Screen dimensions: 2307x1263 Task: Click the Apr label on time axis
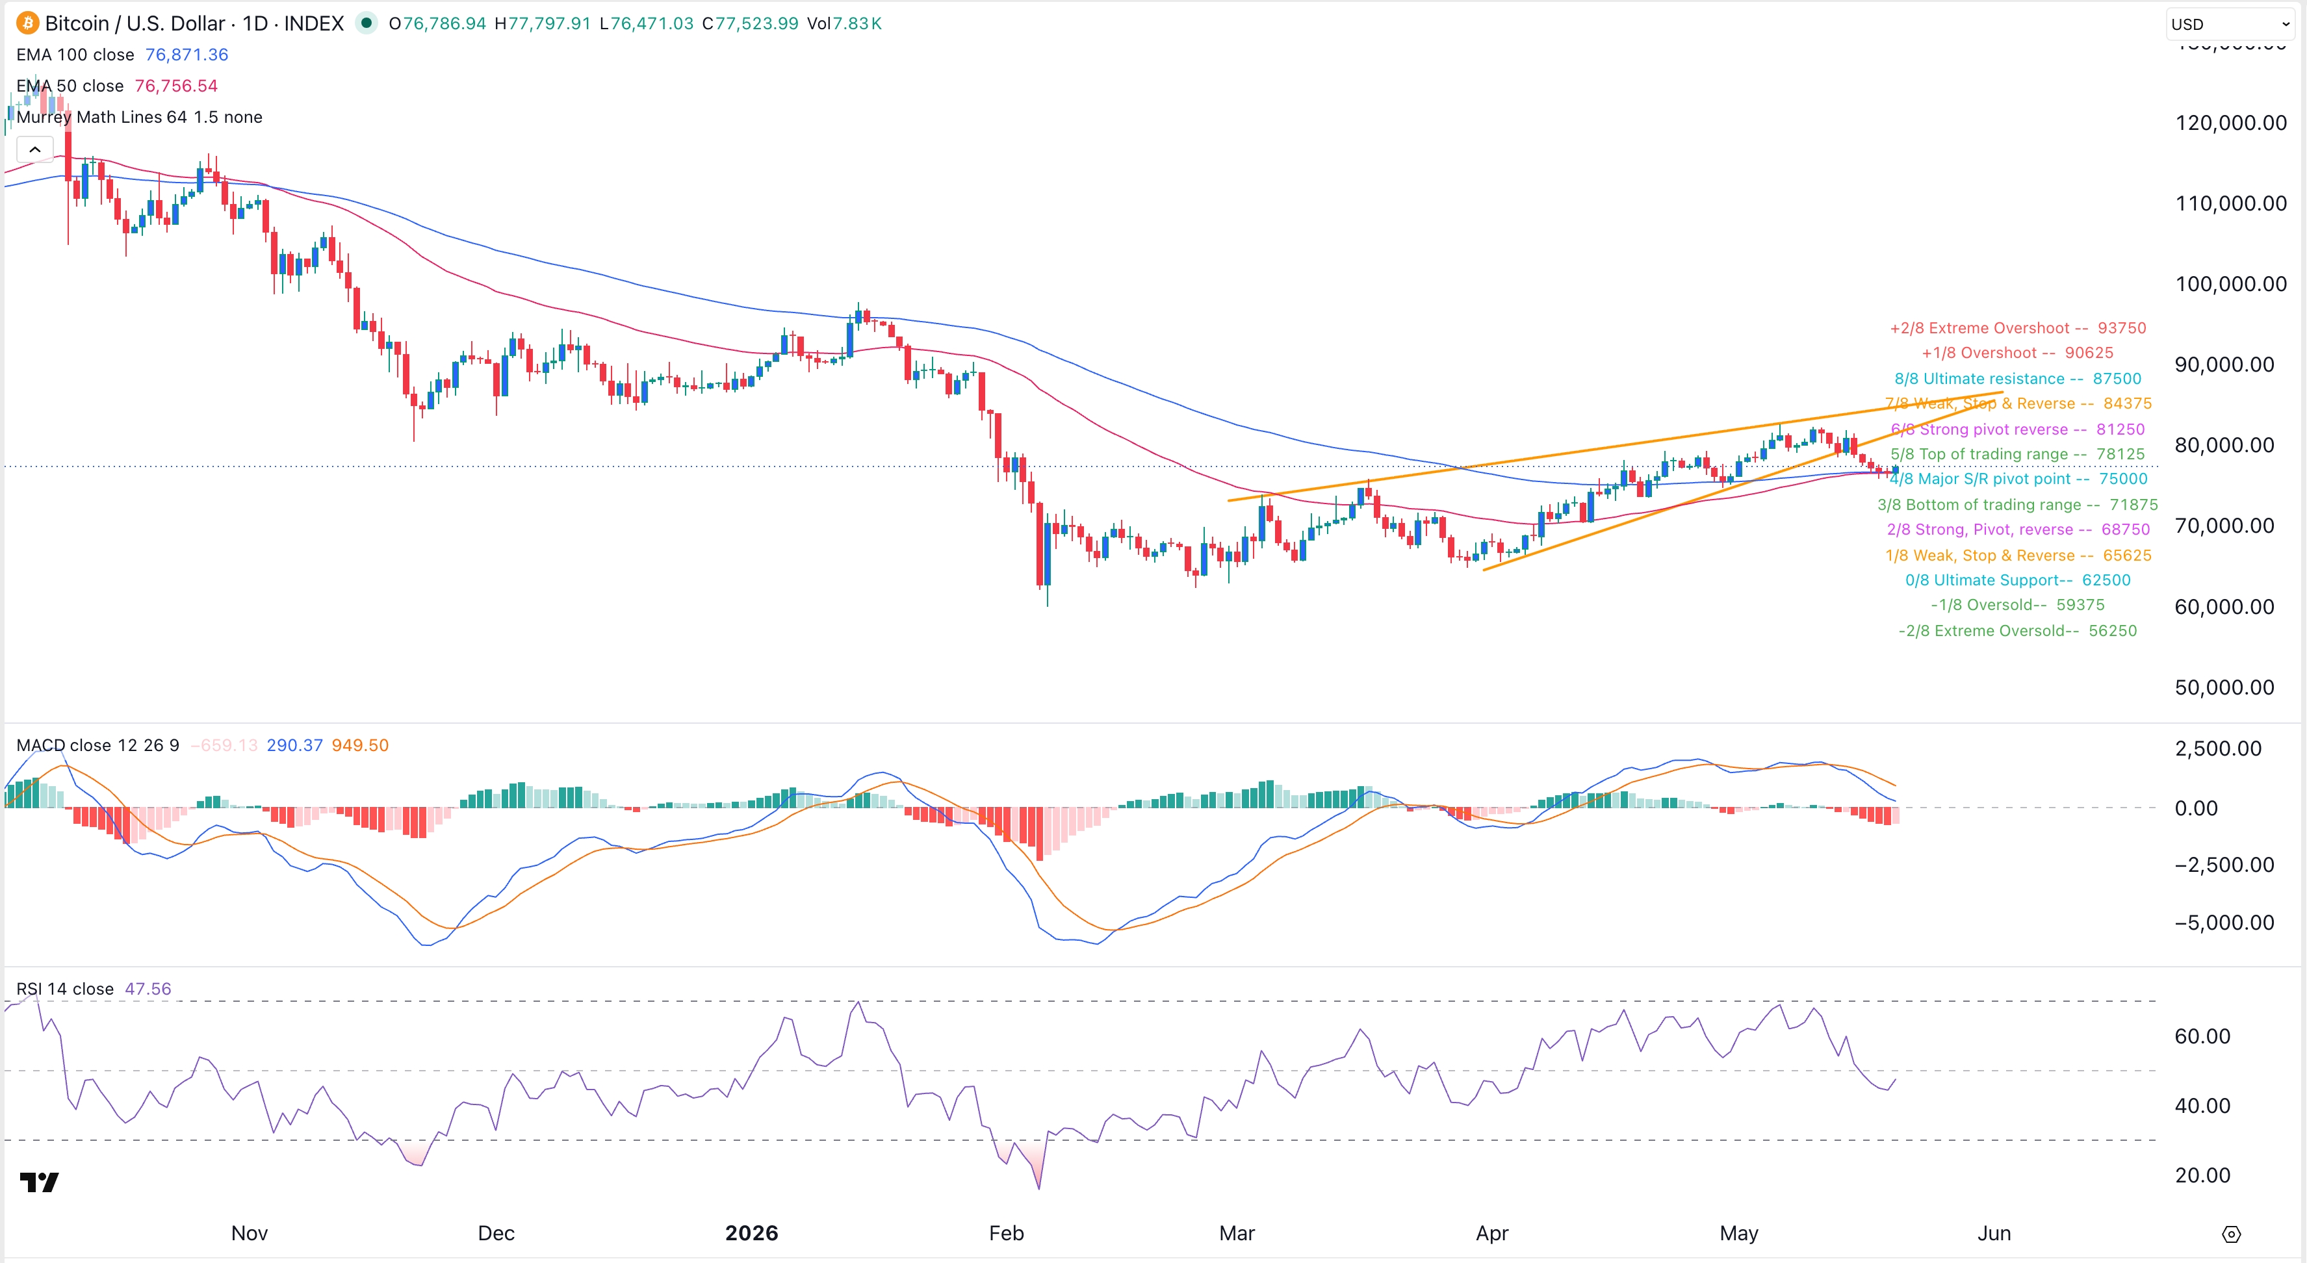[1492, 1234]
